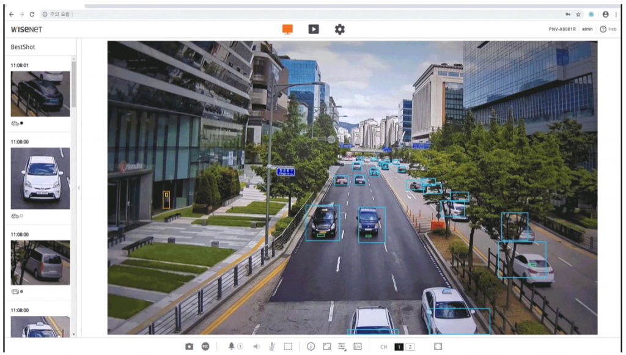626x355 pixels.
Task: Start manual recording with REC button
Action: 205,346
